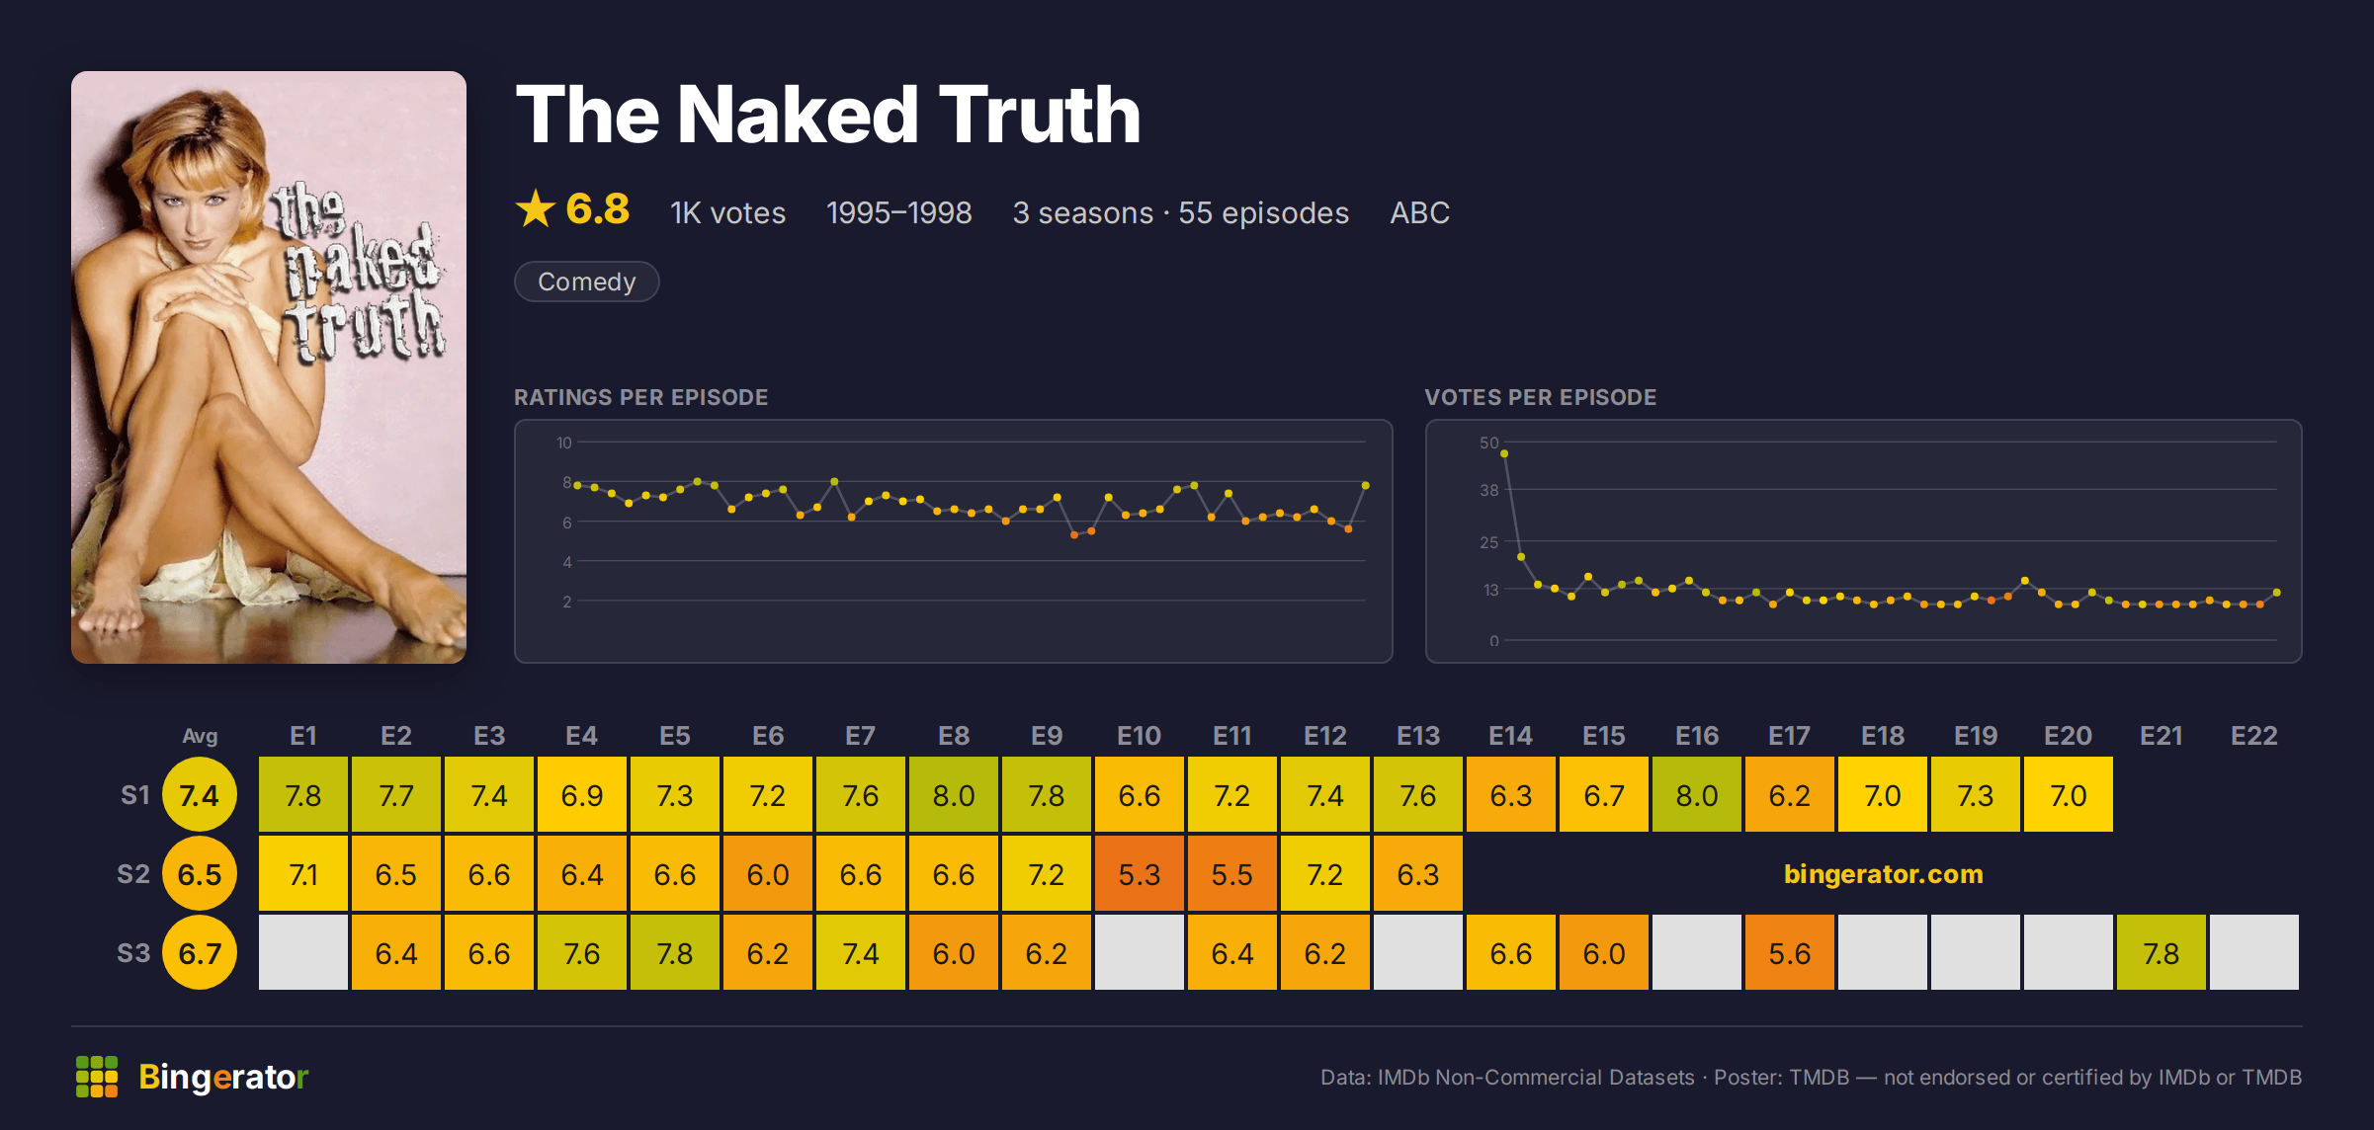The height and width of the screenshot is (1130, 2374).
Task: Select the S3 average 6.7 circle
Action: point(200,953)
